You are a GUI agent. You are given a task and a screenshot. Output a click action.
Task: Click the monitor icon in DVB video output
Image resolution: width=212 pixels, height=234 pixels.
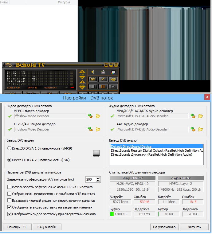[96, 154]
